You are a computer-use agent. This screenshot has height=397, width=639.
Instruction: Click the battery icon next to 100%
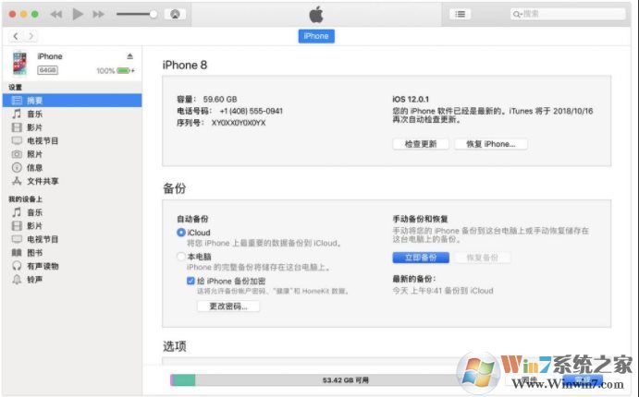[125, 71]
